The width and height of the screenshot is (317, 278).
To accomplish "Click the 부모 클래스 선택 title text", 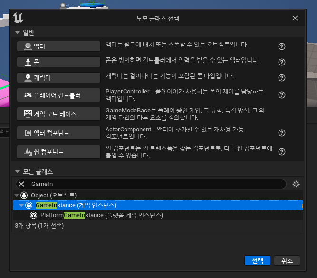I will [158, 19].
